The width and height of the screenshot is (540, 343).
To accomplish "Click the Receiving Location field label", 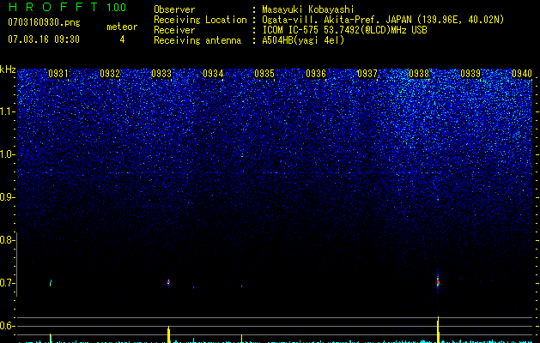I will tap(200, 20).
